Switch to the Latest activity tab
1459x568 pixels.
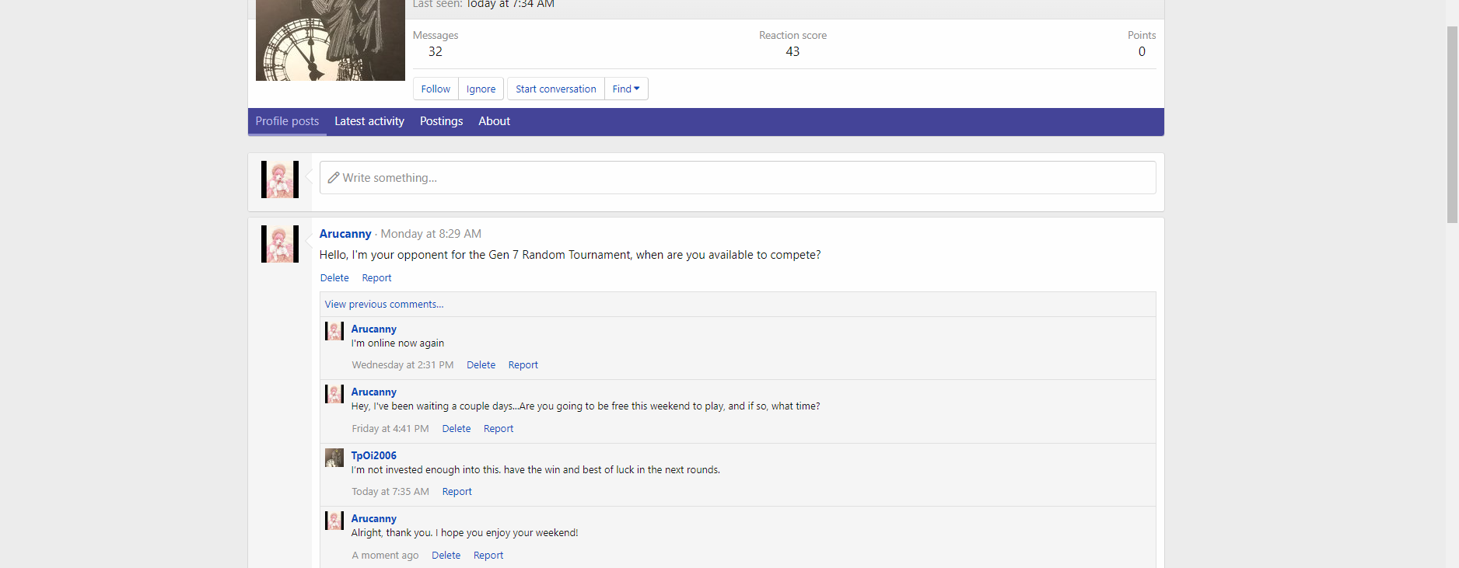point(369,121)
